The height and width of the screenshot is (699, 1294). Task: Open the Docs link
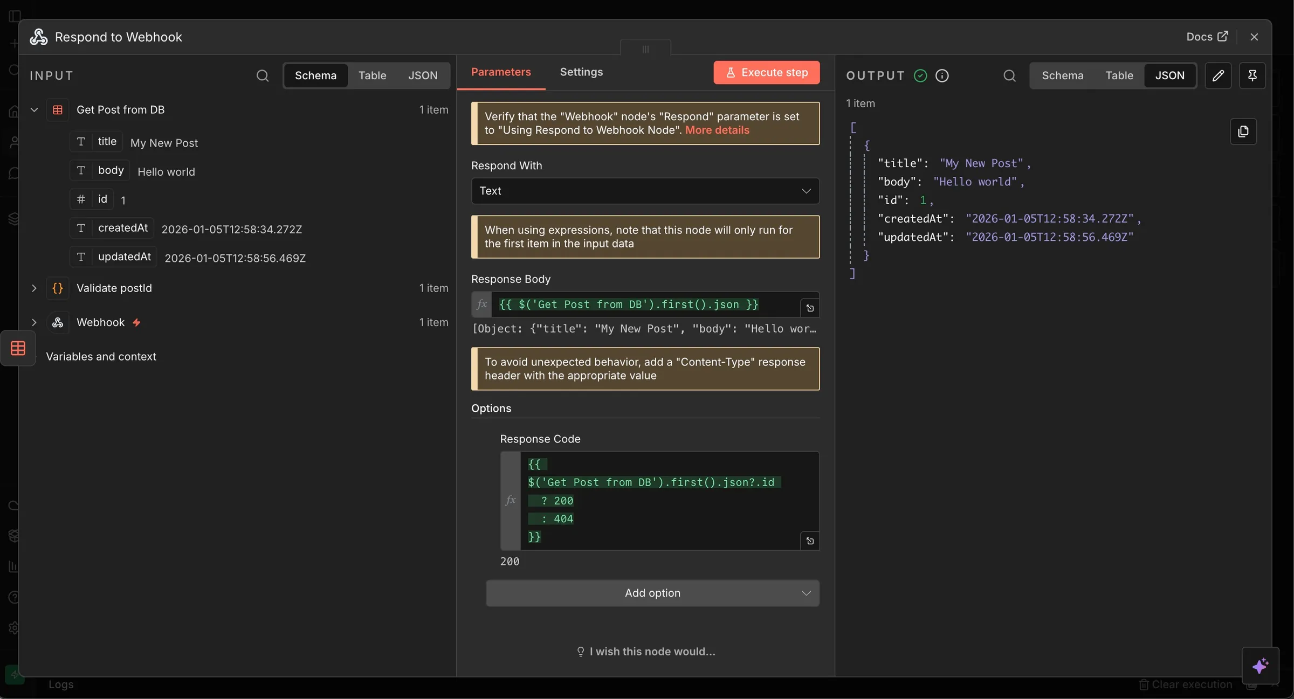pos(1207,37)
